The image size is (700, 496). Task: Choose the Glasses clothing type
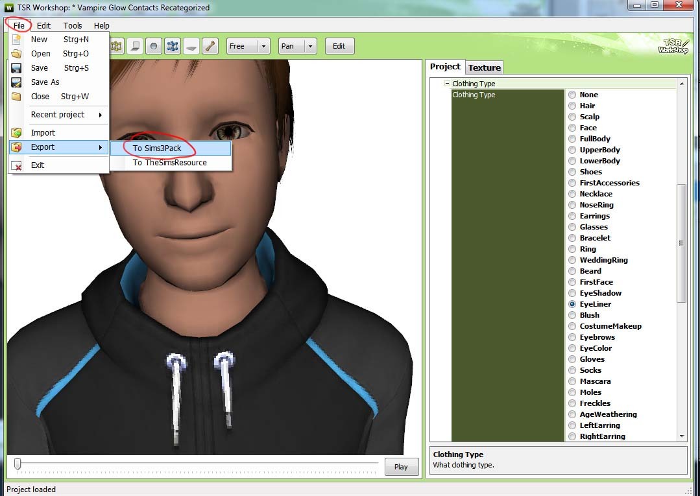[572, 227]
